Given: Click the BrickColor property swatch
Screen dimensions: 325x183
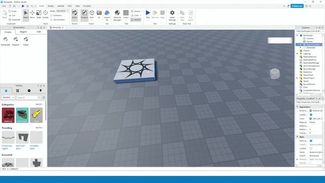Looking at the screenshot, I should 310,111.
